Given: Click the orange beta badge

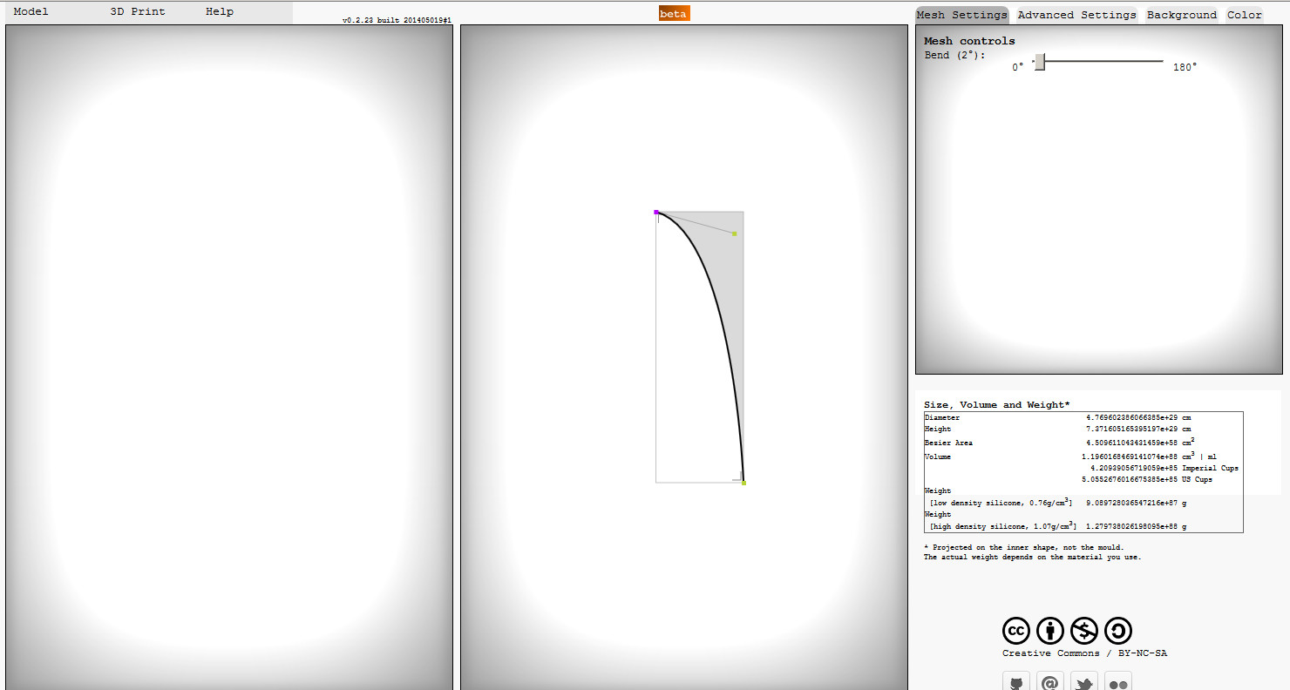Looking at the screenshot, I should click(x=674, y=14).
